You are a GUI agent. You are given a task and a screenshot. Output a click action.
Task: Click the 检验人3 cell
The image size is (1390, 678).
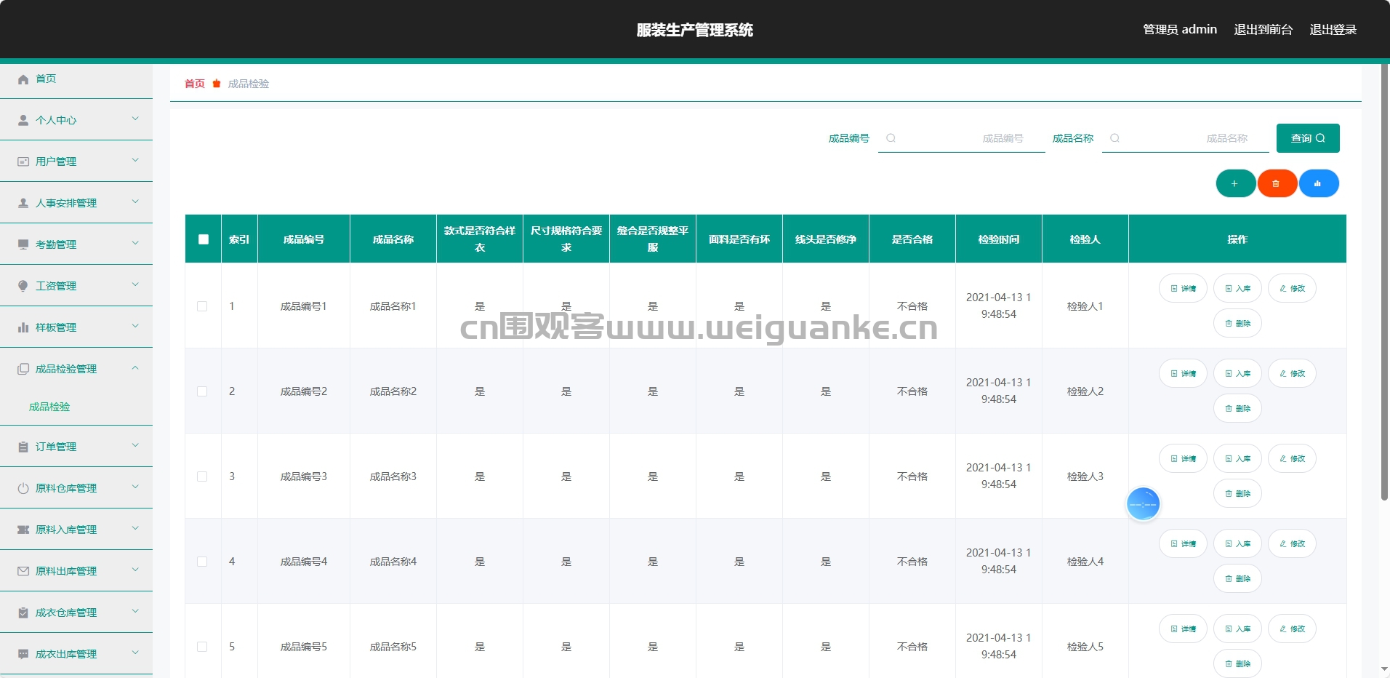[x=1085, y=476]
